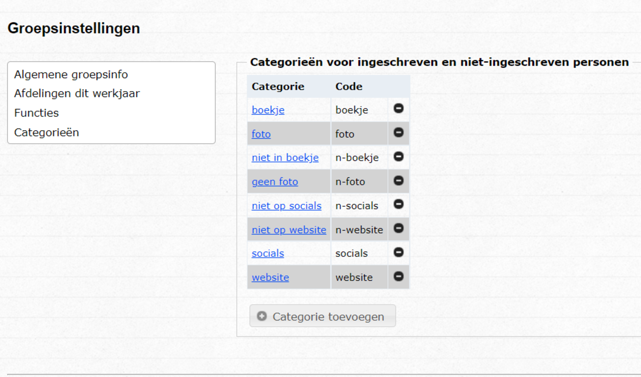Open the socials category link
This screenshot has width=641, height=377.
click(268, 254)
